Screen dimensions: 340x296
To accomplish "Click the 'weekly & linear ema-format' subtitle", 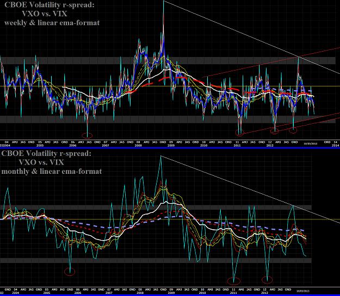I will pos(52,23).
